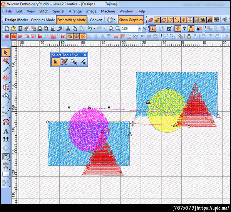Select the Lettering 'A' tool
This screenshot has height=212, width=231.
pos(6,131)
